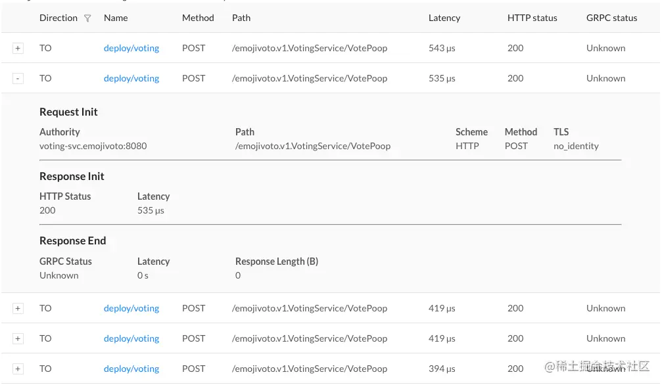Open the Direction column filter icon
Viewport: 662px width, 385px height.
[x=87, y=18]
